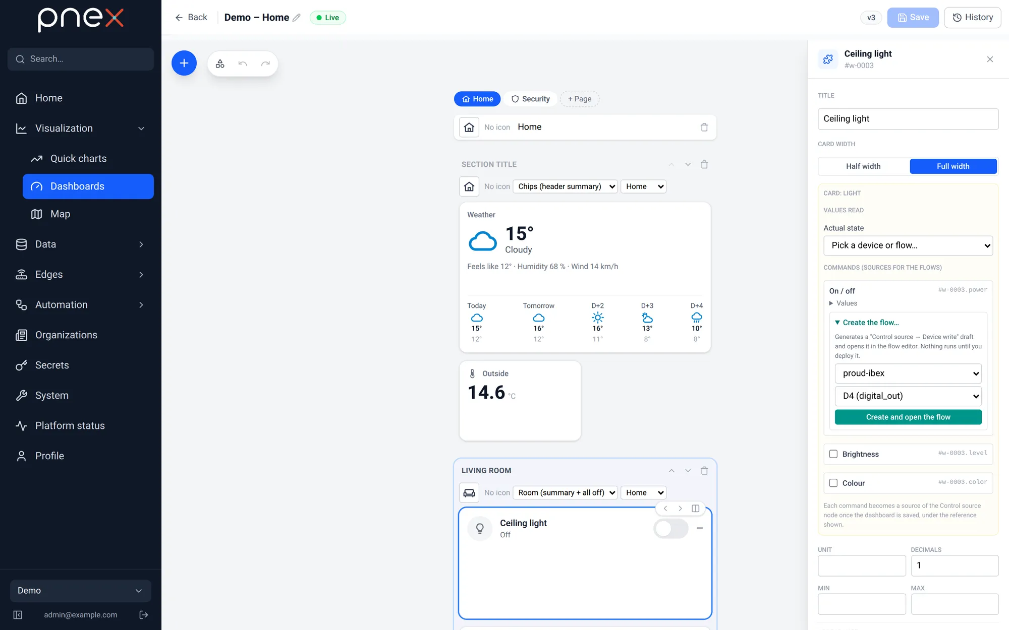Image resolution: width=1009 pixels, height=630 pixels.
Task: Close the Ceiling light properties panel
Action: [990, 59]
